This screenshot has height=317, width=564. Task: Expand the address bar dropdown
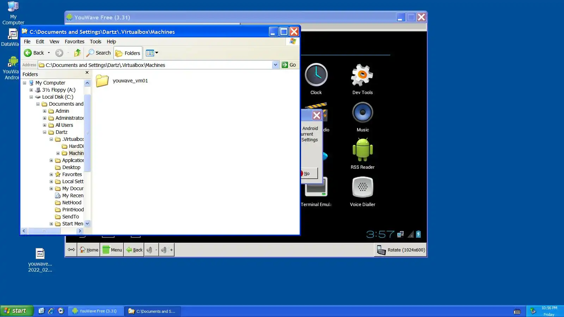coord(276,65)
